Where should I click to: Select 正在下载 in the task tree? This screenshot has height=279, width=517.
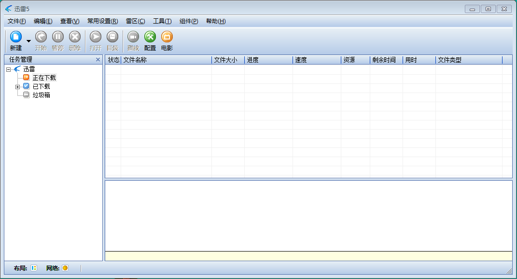(44, 78)
